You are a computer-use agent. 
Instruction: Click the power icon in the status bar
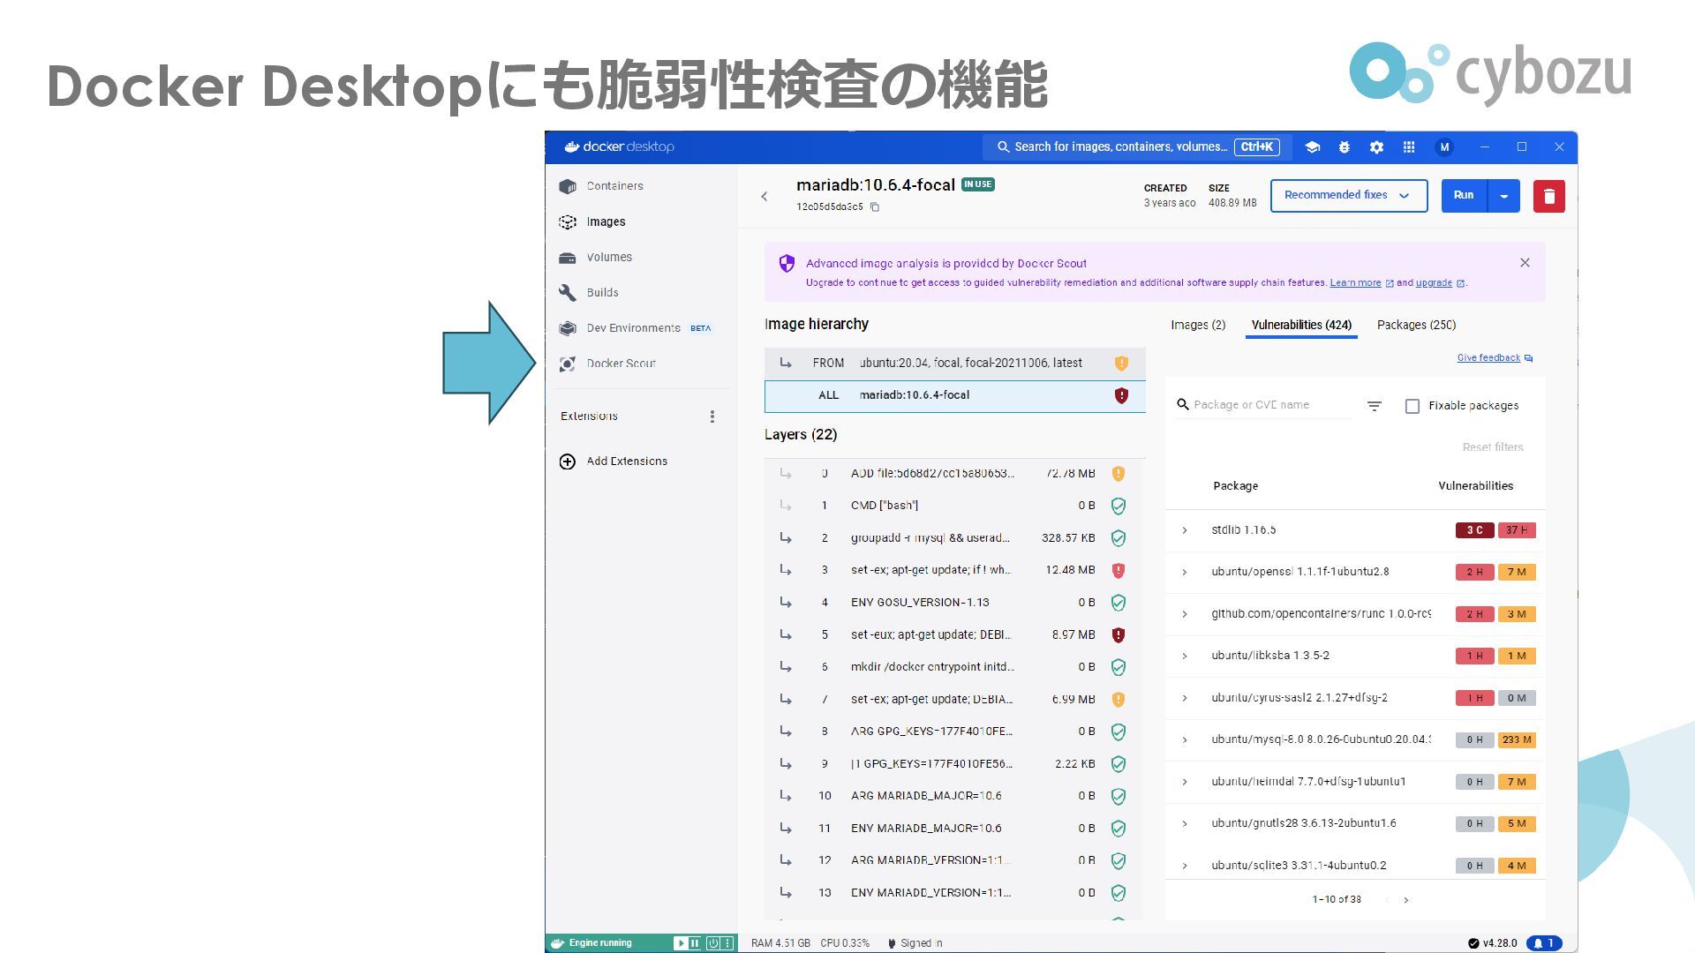pyautogui.click(x=713, y=943)
